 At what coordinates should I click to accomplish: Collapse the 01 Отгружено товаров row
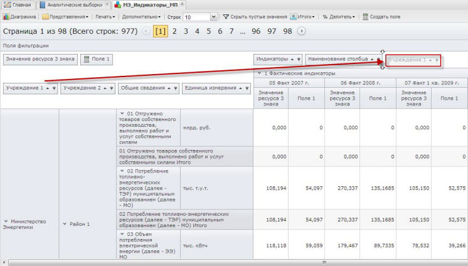122,114
